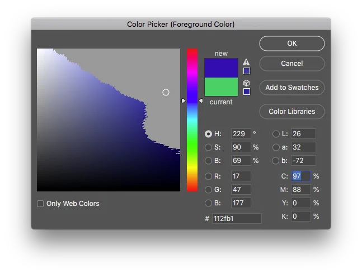Select the B blue radio button
This screenshot has width=362, height=274.
(208, 203)
